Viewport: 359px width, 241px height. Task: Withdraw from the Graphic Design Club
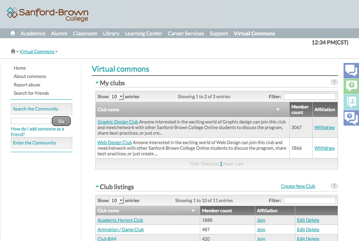(324, 127)
